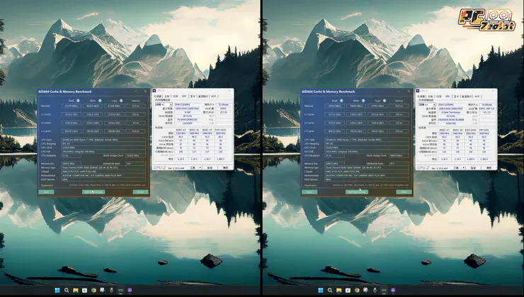
Task: Expand the 工具 tools dropdown arrow in left CPU-Z
Action: point(200,167)
